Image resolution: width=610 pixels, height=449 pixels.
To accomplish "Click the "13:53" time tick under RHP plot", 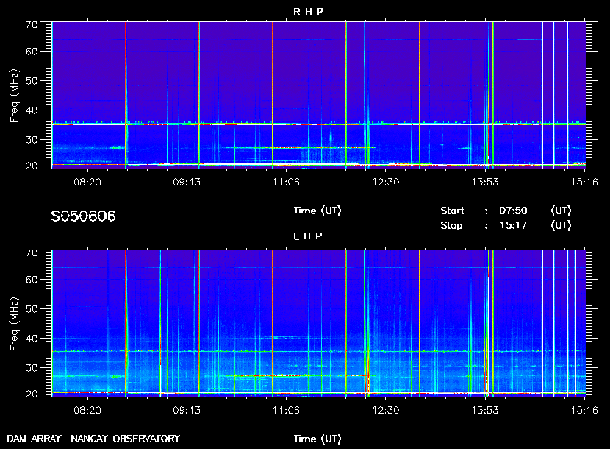I will (485, 182).
